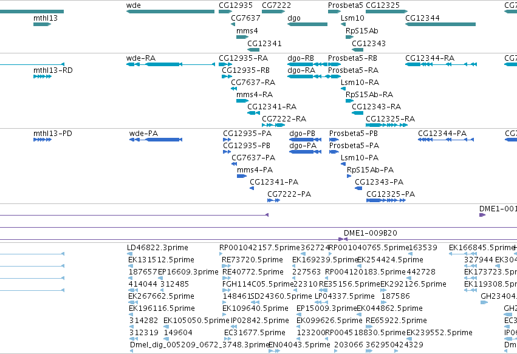Select the CG12325-RA transcript label
Viewport: 517px width, 354px height.
point(391,118)
